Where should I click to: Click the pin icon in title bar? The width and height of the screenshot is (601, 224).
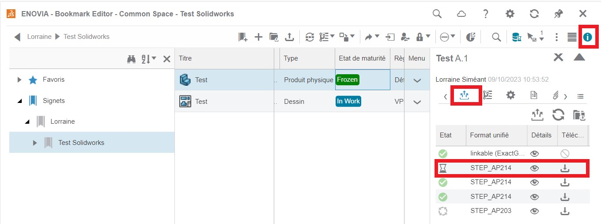[559, 14]
